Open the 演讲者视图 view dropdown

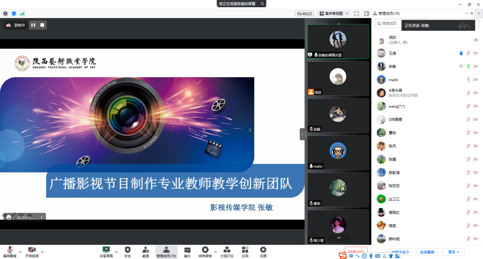[333, 14]
